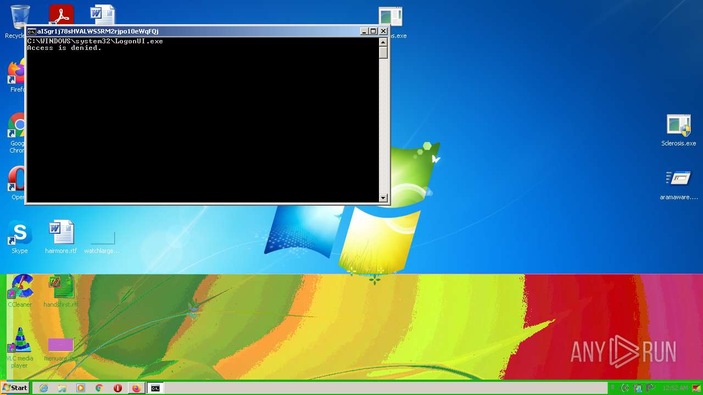The height and width of the screenshot is (395, 703).
Task: Maximize the console window
Action: [x=373, y=31]
